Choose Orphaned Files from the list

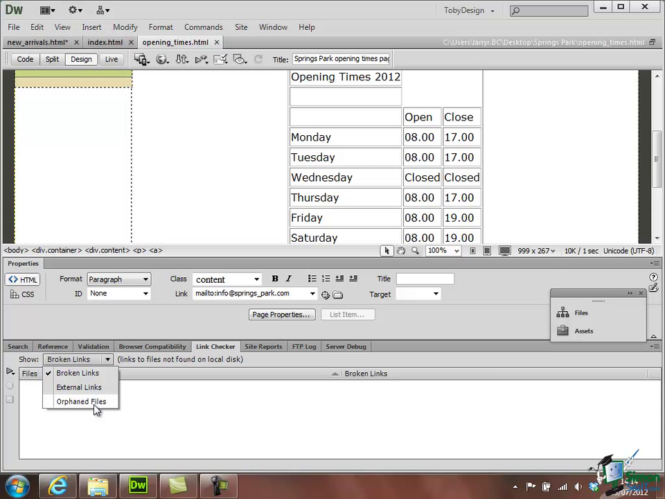tap(81, 401)
